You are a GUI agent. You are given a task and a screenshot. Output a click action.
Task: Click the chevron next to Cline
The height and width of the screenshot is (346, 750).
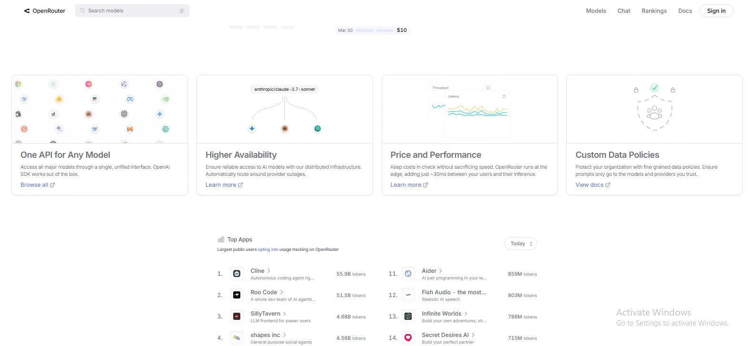(x=269, y=271)
